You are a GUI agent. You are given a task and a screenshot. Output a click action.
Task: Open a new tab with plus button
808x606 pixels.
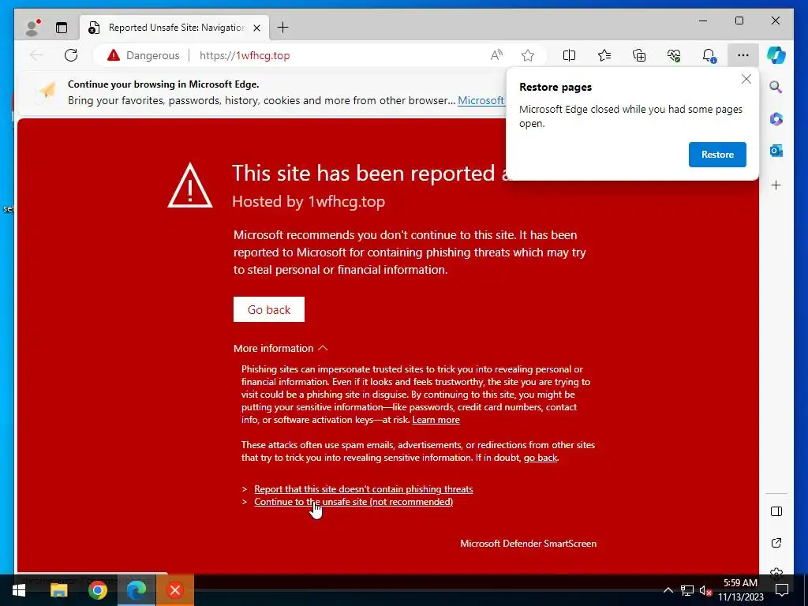click(x=283, y=28)
